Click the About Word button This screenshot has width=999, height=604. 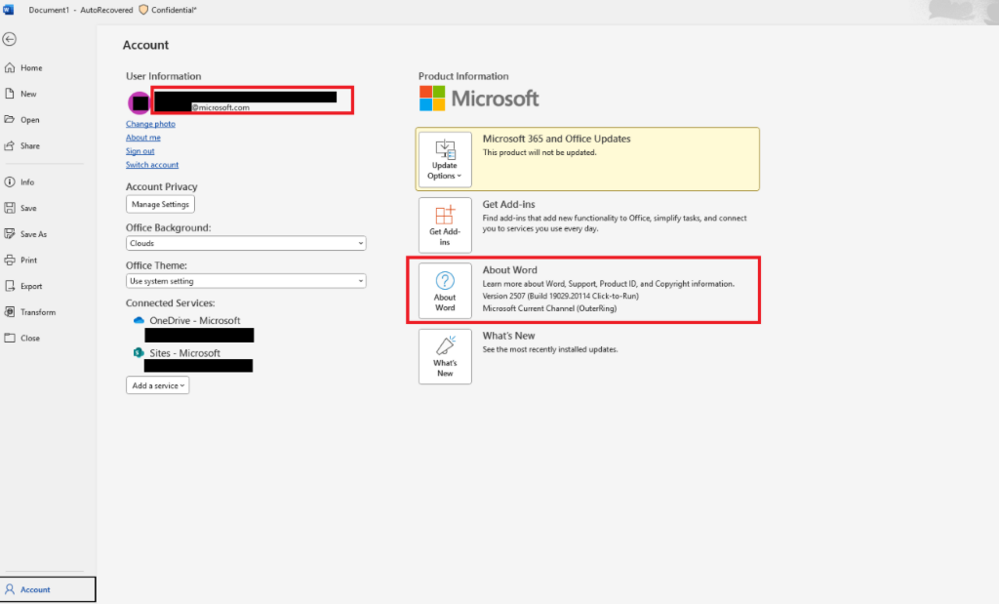(x=445, y=291)
